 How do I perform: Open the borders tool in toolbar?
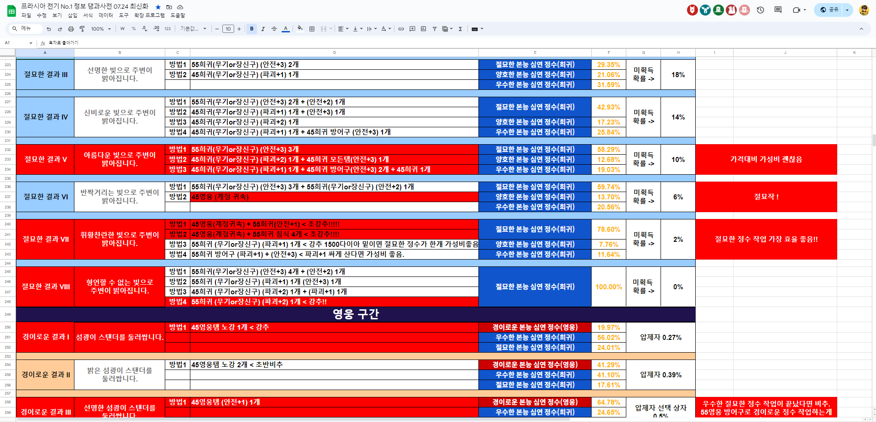click(x=312, y=29)
